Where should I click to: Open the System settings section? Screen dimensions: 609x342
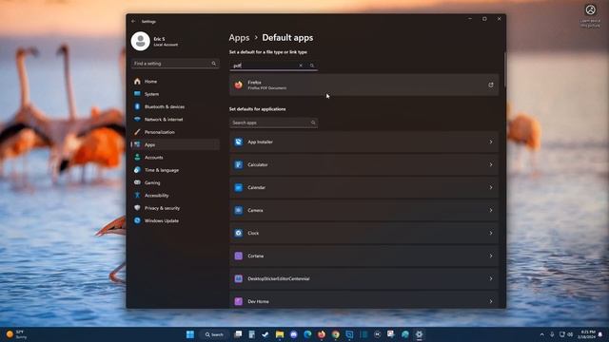[x=175, y=94]
